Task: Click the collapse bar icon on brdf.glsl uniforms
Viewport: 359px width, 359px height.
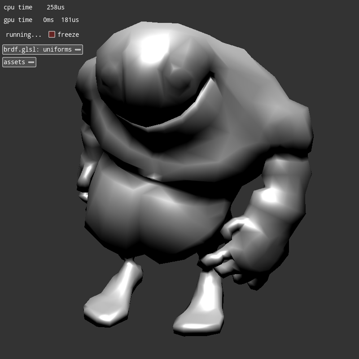Action: pos(78,49)
